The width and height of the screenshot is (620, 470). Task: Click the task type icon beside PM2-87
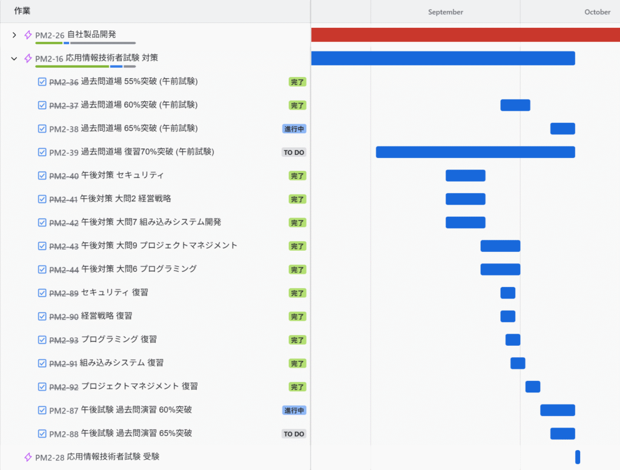coord(42,411)
